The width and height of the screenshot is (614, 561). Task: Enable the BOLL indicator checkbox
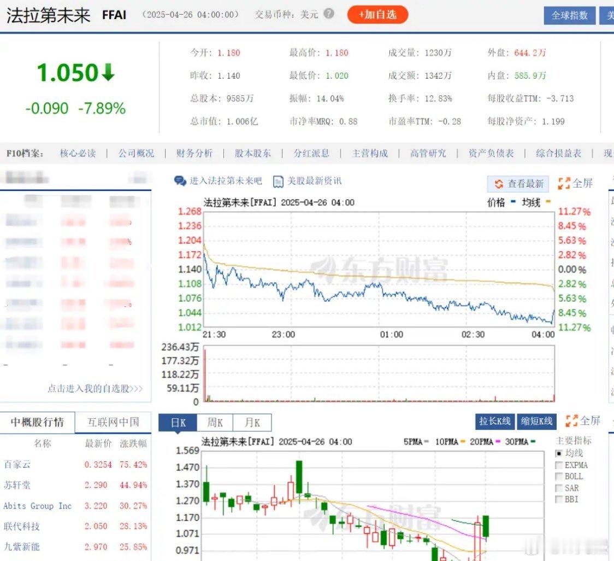559,477
